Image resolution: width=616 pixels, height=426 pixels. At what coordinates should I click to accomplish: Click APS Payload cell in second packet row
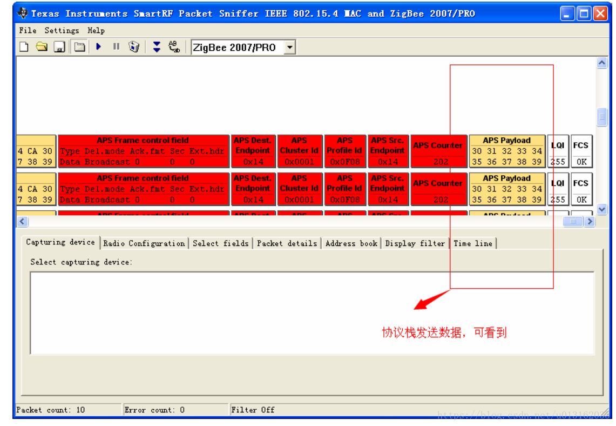pyautogui.click(x=507, y=189)
